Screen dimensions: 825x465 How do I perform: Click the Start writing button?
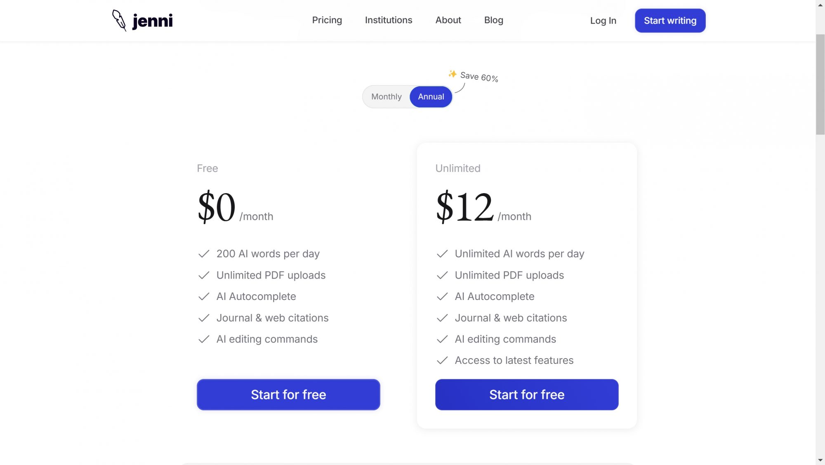coord(670,21)
